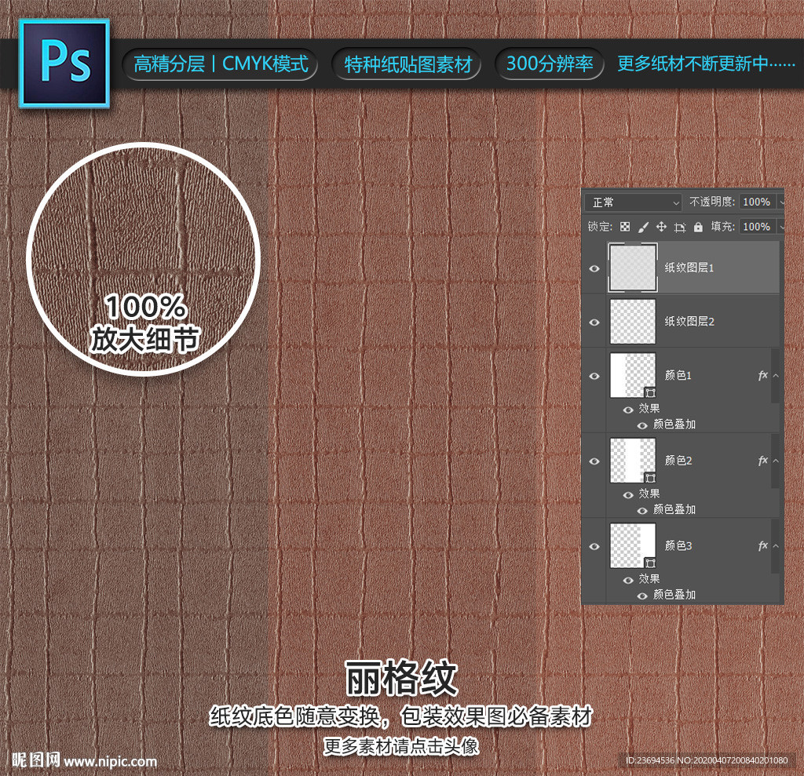
Task: Hide the 纸纹图层2 layer
Action: pos(594,322)
